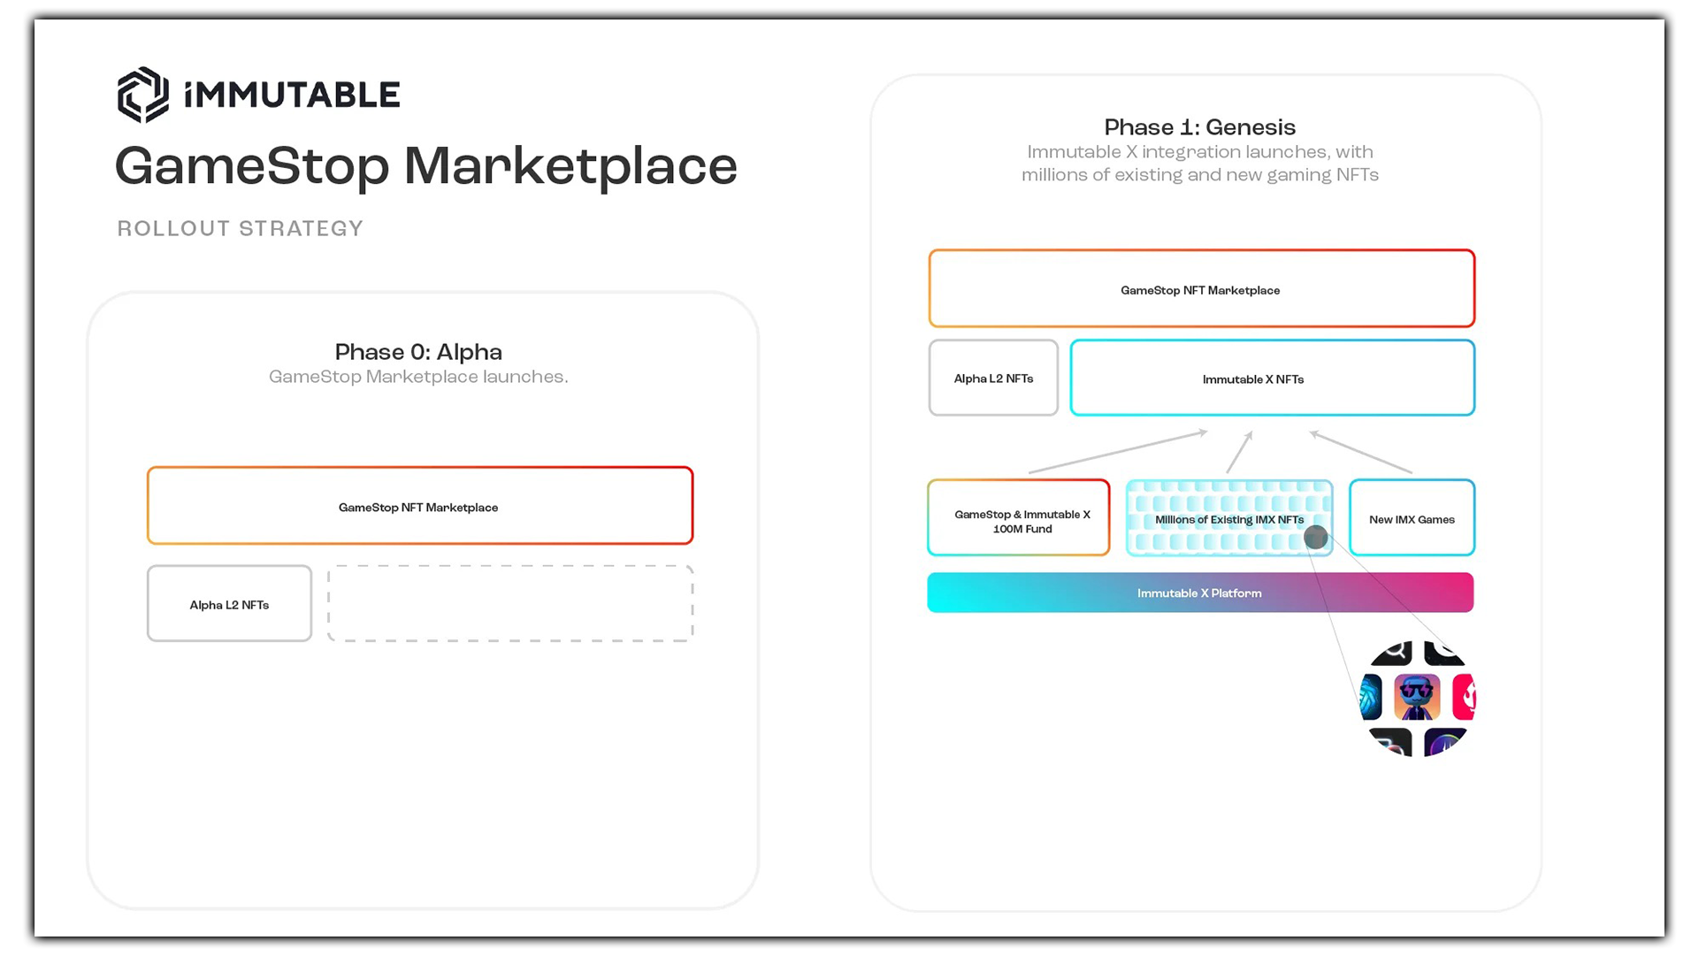Viewport: 1699px width, 956px height.
Task: Click the red NFT thumbnail right of sunglasses character
Action: point(1465,697)
